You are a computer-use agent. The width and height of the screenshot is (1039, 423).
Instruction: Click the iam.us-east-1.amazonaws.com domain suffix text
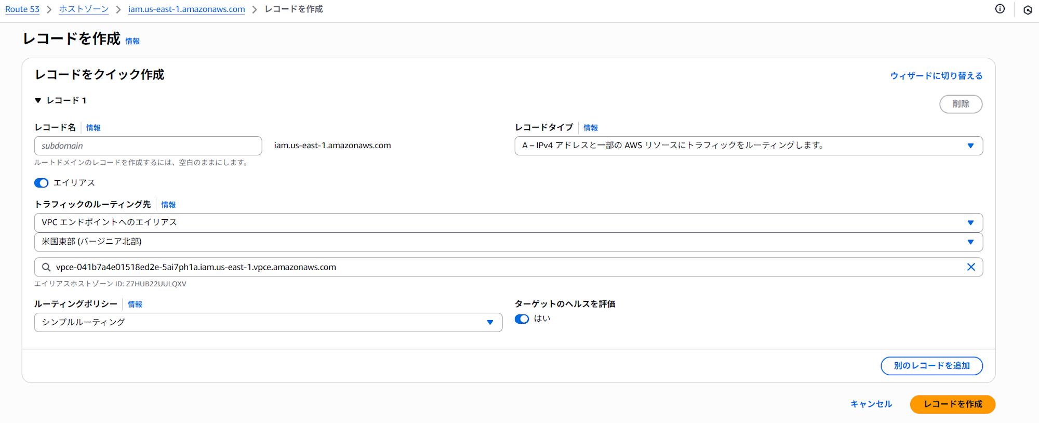[332, 146]
